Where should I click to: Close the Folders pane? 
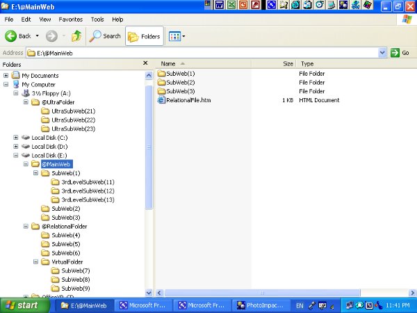[x=145, y=63]
